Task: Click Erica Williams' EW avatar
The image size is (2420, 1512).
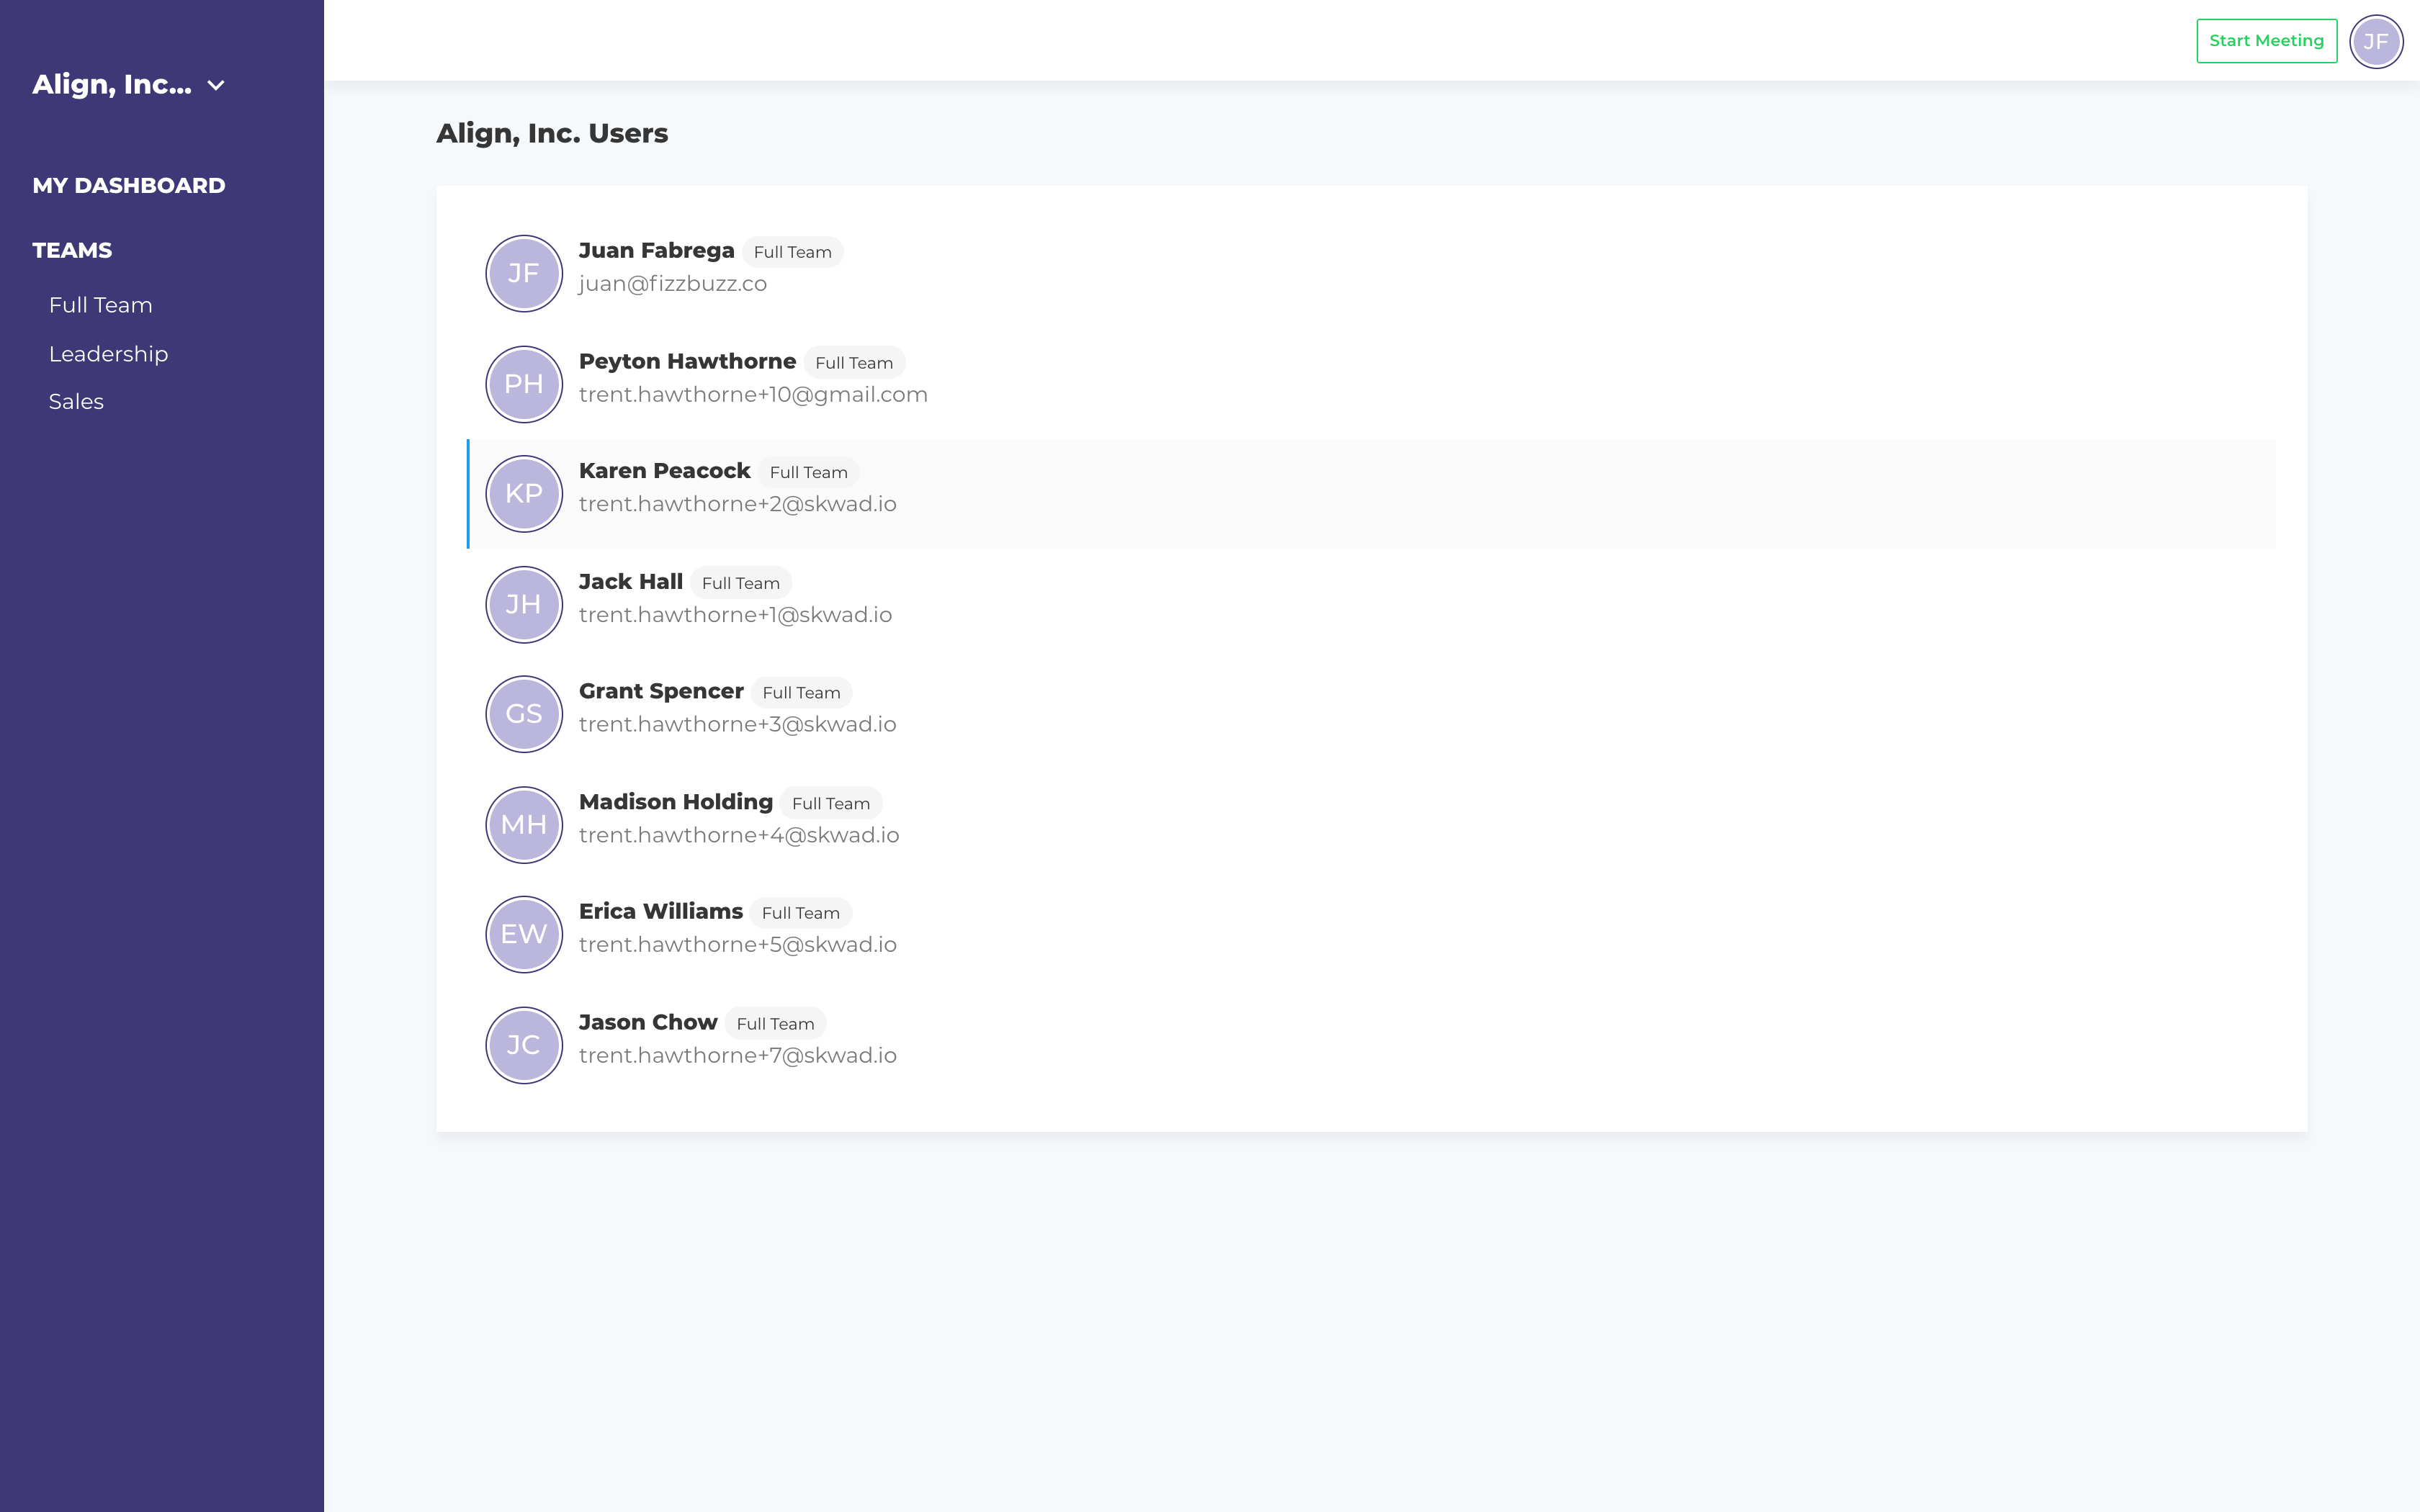Action: pyautogui.click(x=523, y=934)
